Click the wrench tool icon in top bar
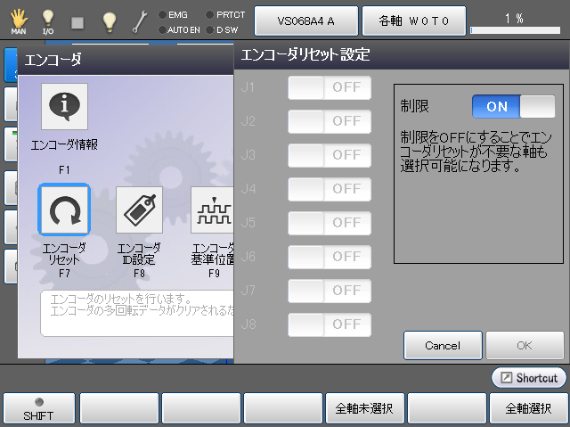Image resolution: width=570 pixels, height=427 pixels. click(140, 20)
